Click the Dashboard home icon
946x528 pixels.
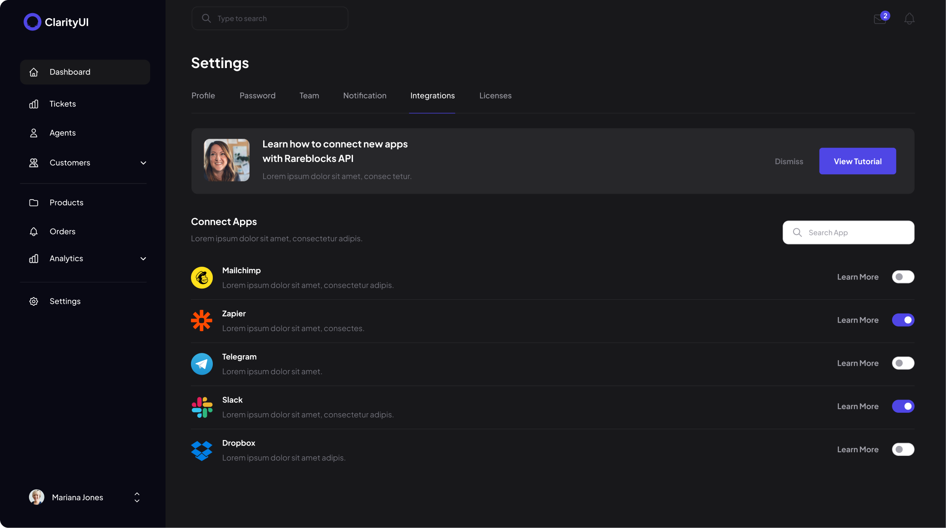tap(34, 72)
